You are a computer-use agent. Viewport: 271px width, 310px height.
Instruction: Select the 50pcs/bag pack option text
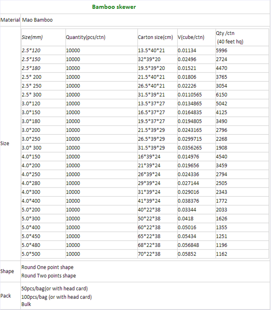point(54,289)
